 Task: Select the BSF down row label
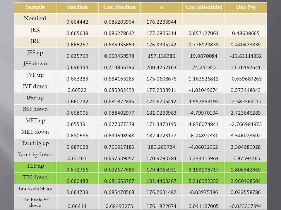click(35, 109)
